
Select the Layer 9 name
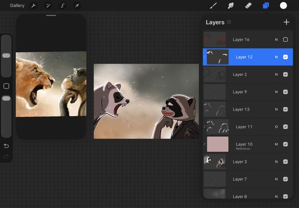(x=240, y=92)
